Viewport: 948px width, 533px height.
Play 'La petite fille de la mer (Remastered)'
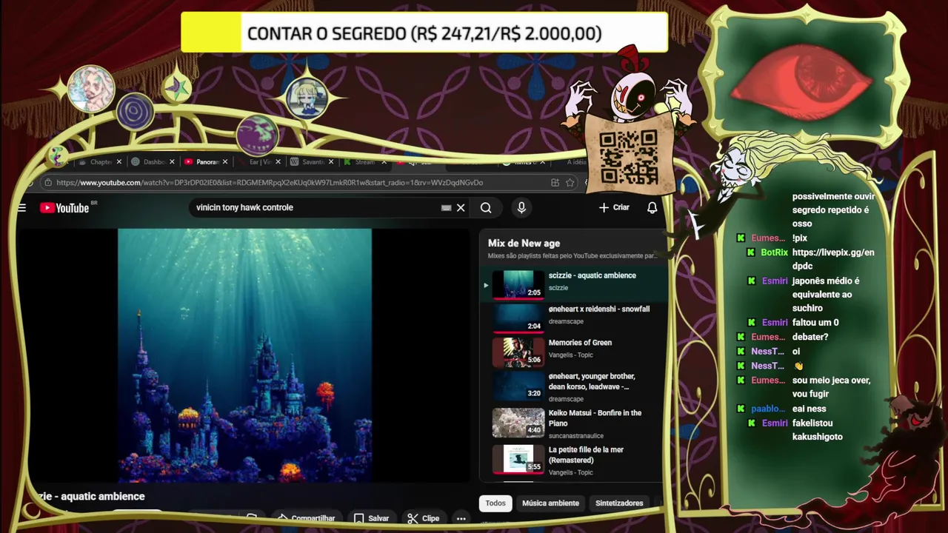pyautogui.click(x=586, y=455)
